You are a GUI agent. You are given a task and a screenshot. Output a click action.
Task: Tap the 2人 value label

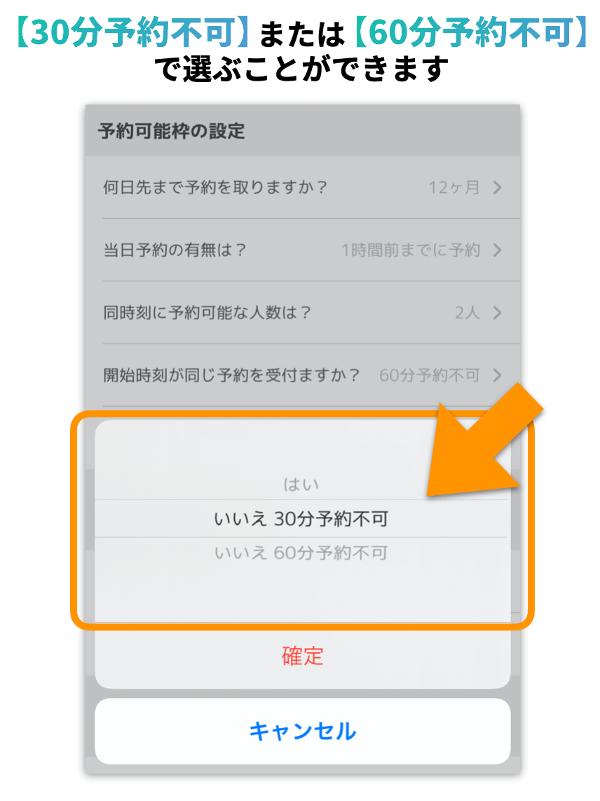point(468,313)
